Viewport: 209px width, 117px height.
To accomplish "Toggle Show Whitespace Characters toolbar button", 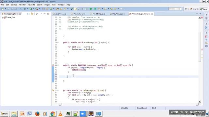I will pyautogui.click(x=86, y=9).
